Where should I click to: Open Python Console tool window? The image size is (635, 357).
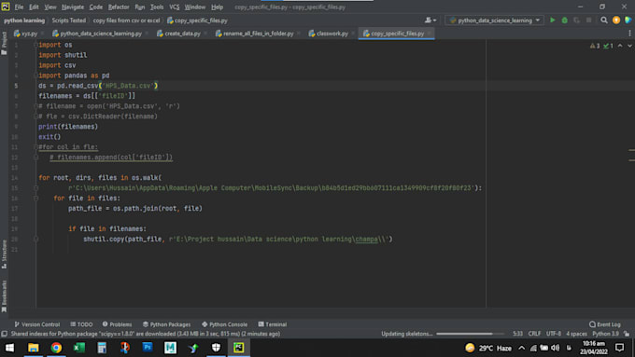pyautogui.click(x=224, y=324)
